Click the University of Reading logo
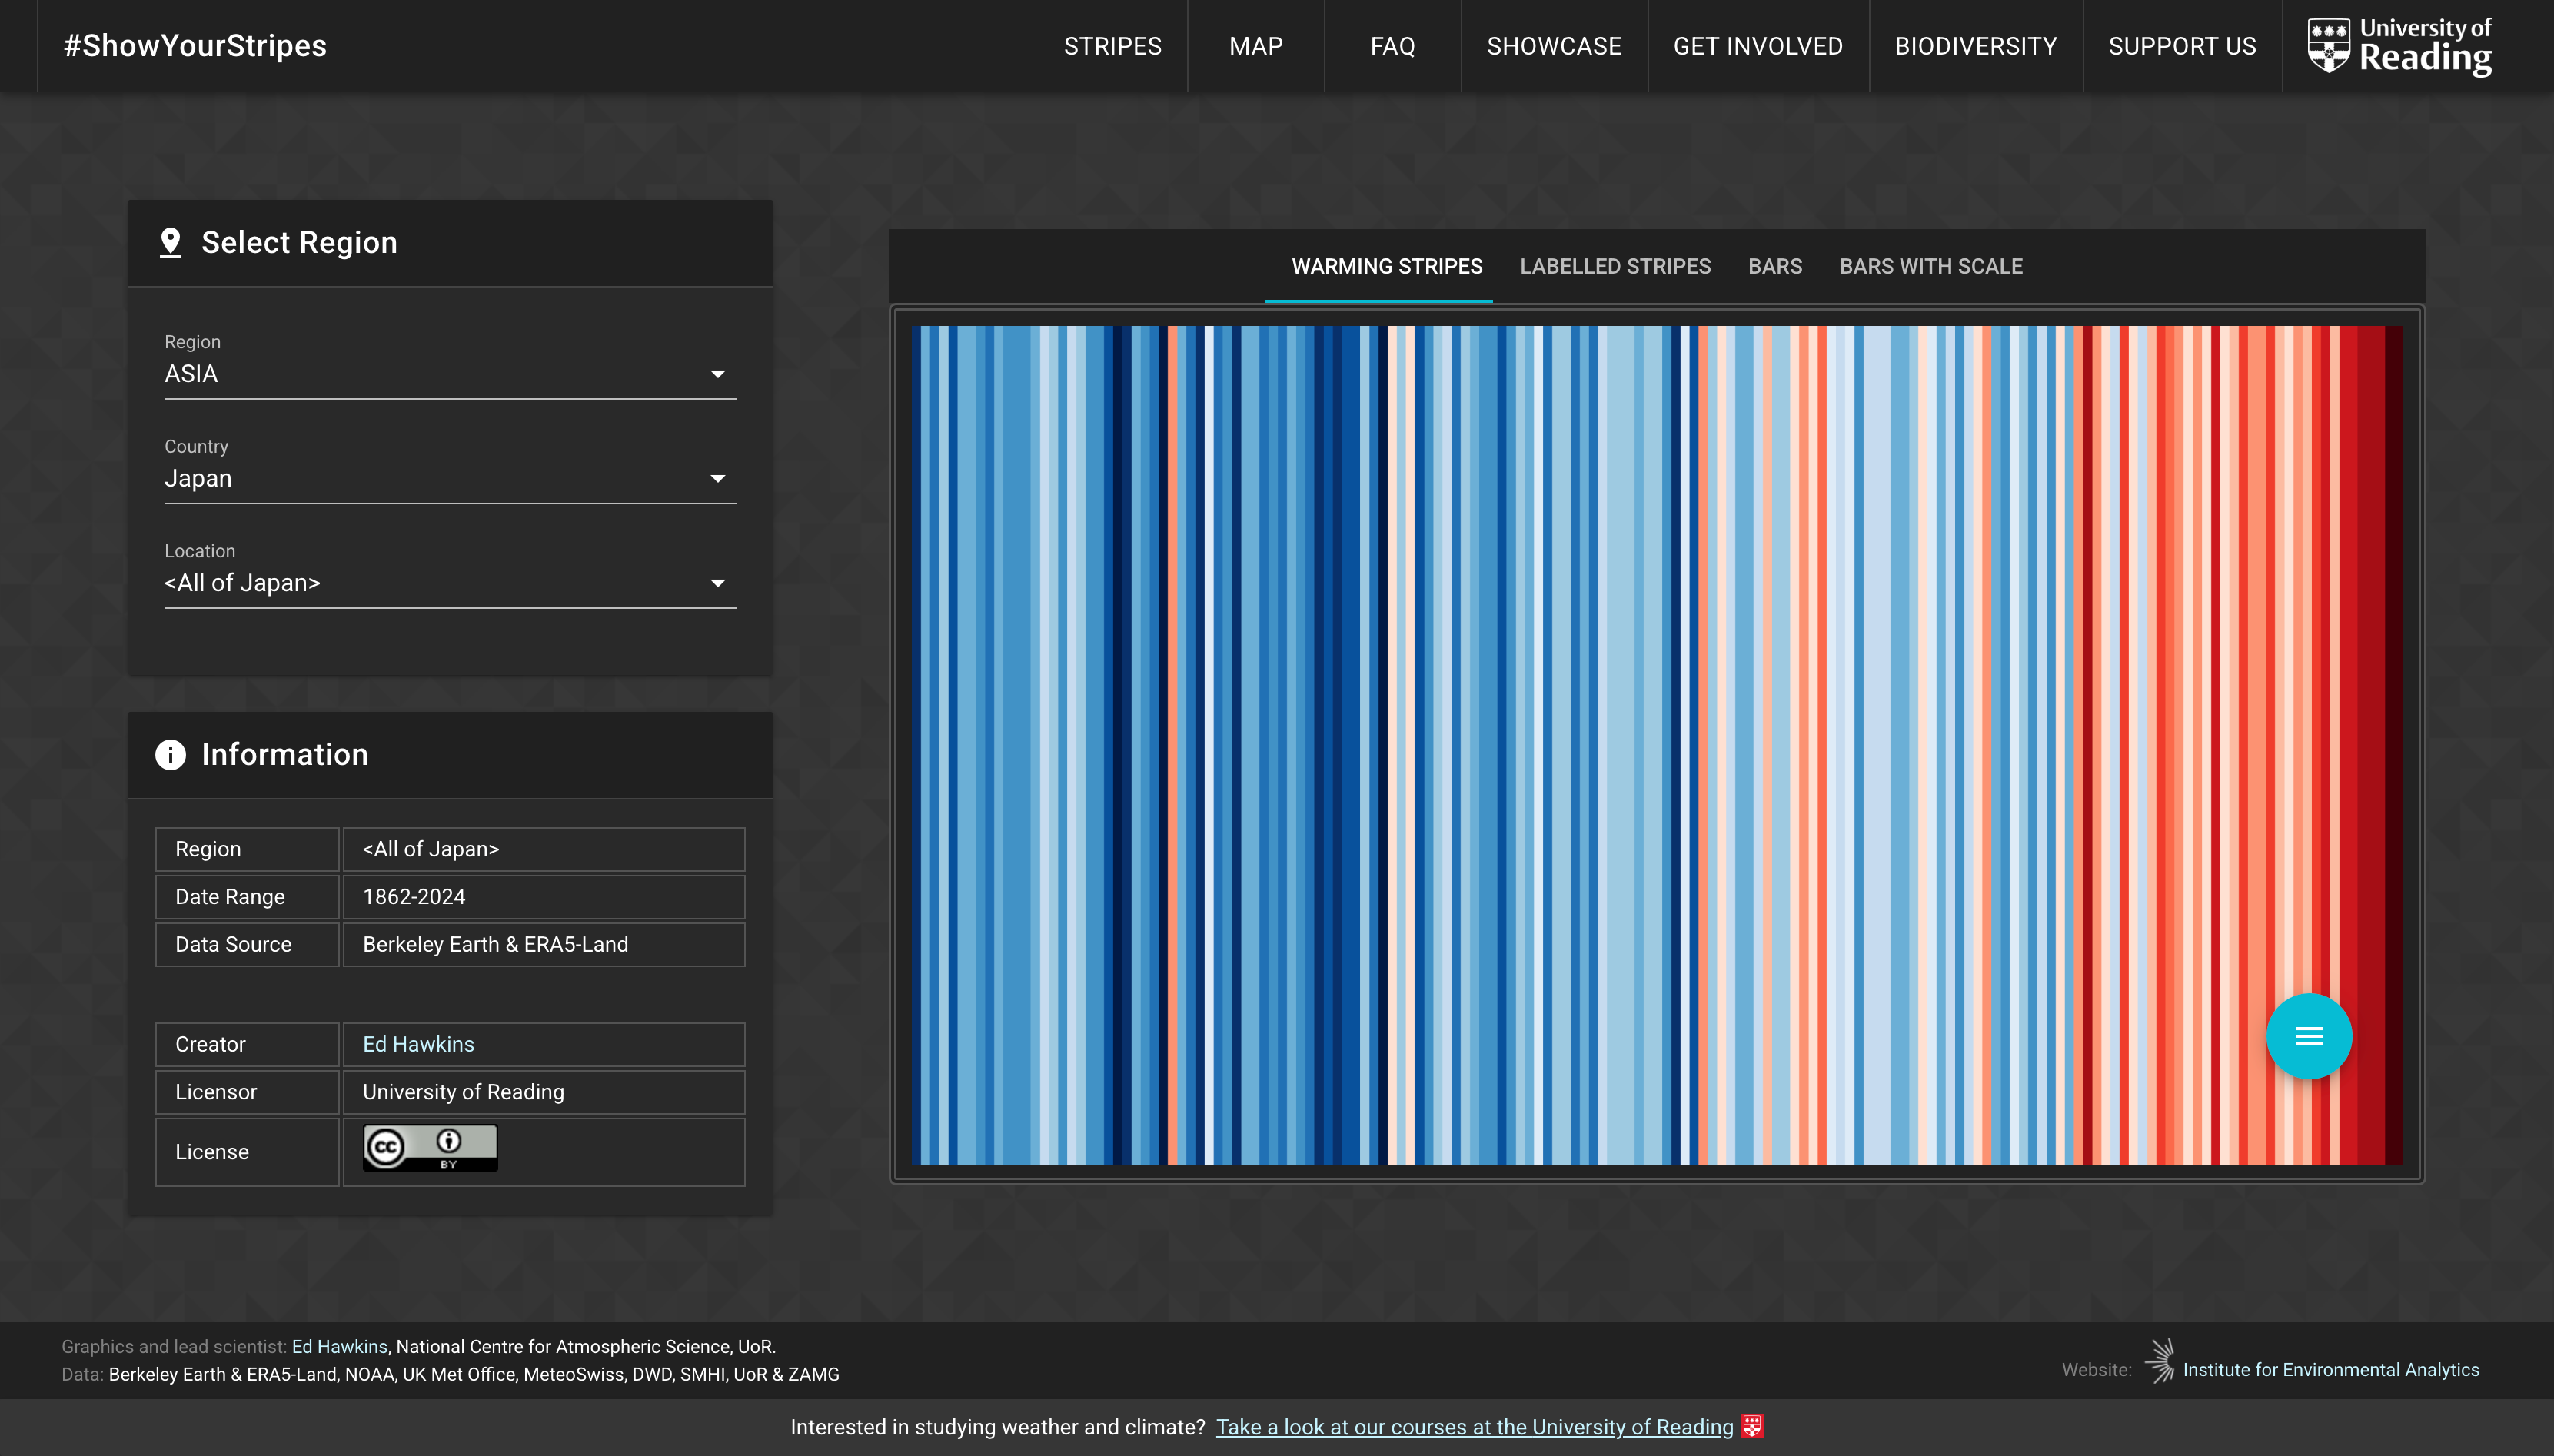Viewport: 2554px width, 1456px height. pos(2399,46)
